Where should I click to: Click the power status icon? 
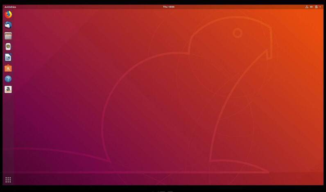317,7
